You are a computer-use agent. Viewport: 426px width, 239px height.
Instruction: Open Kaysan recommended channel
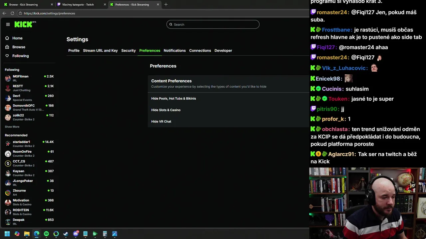29,173
